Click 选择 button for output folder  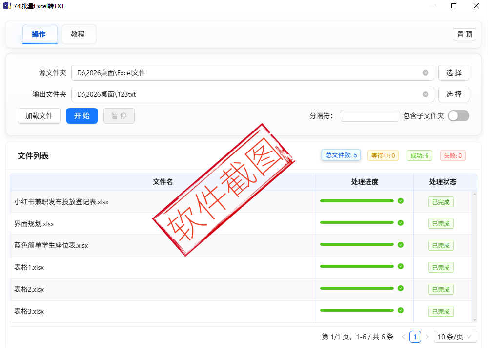[453, 94]
